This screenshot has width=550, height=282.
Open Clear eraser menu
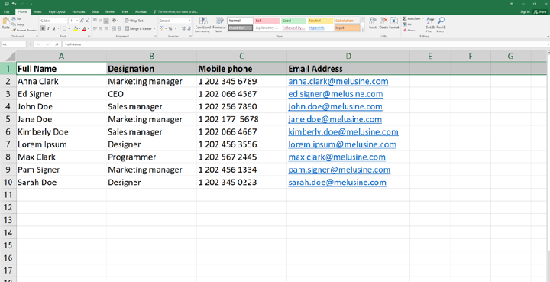pyautogui.click(x=409, y=30)
